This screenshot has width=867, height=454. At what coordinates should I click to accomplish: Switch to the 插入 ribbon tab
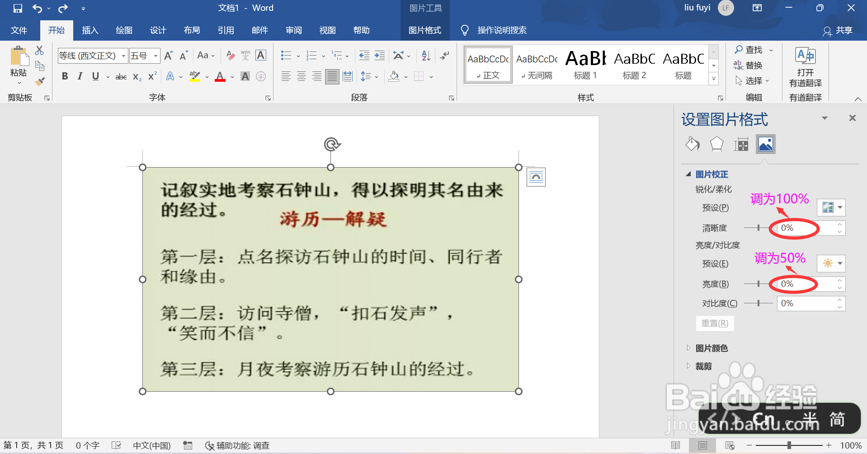[x=90, y=30]
